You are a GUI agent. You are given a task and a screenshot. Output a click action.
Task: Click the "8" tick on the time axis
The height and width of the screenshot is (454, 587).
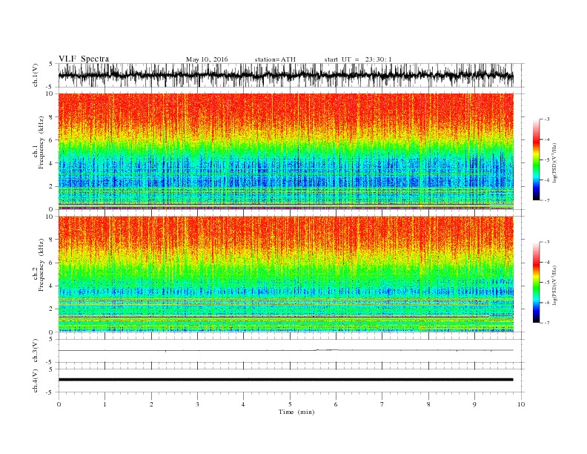pos(428,404)
